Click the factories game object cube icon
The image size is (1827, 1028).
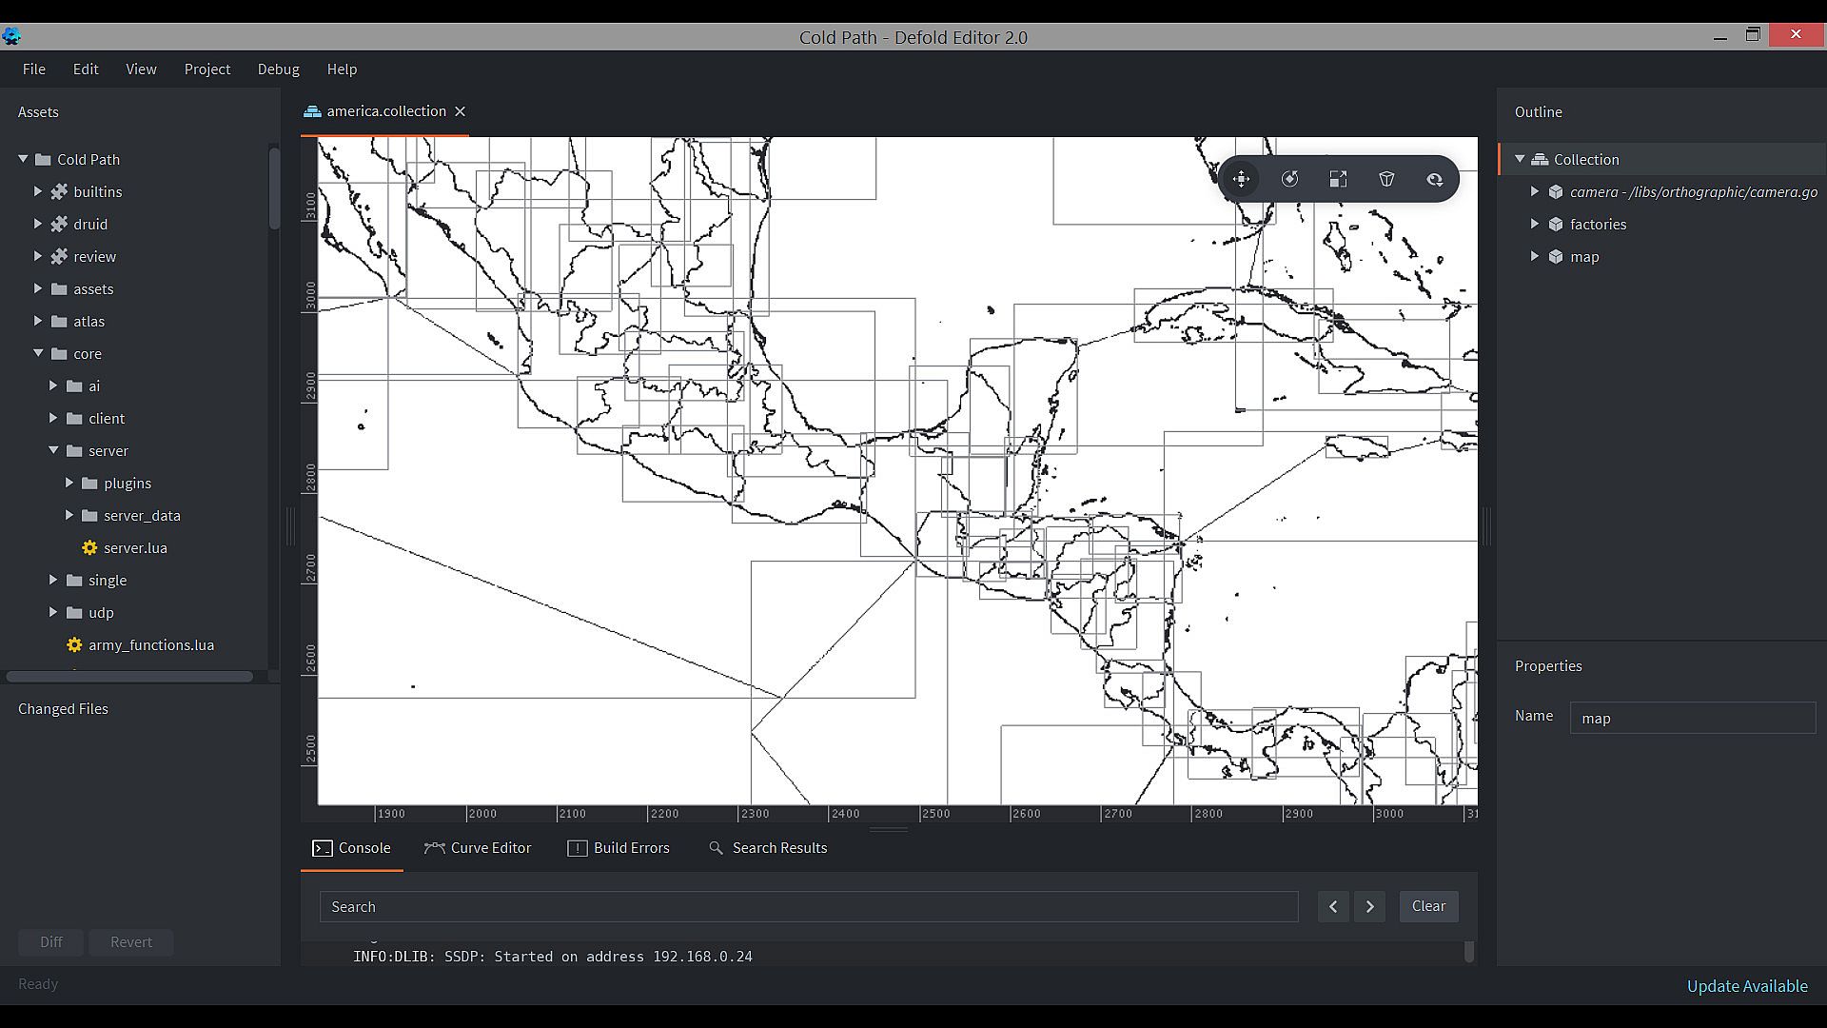[1556, 225]
